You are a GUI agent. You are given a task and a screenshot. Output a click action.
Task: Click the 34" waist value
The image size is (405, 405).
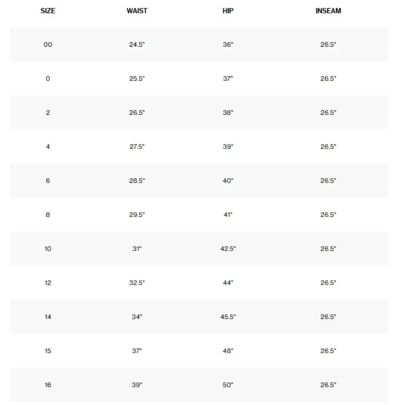(137, 317)
